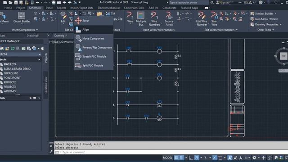
Task: Open the Multiple Bus tool
Action: coord(141,18)
